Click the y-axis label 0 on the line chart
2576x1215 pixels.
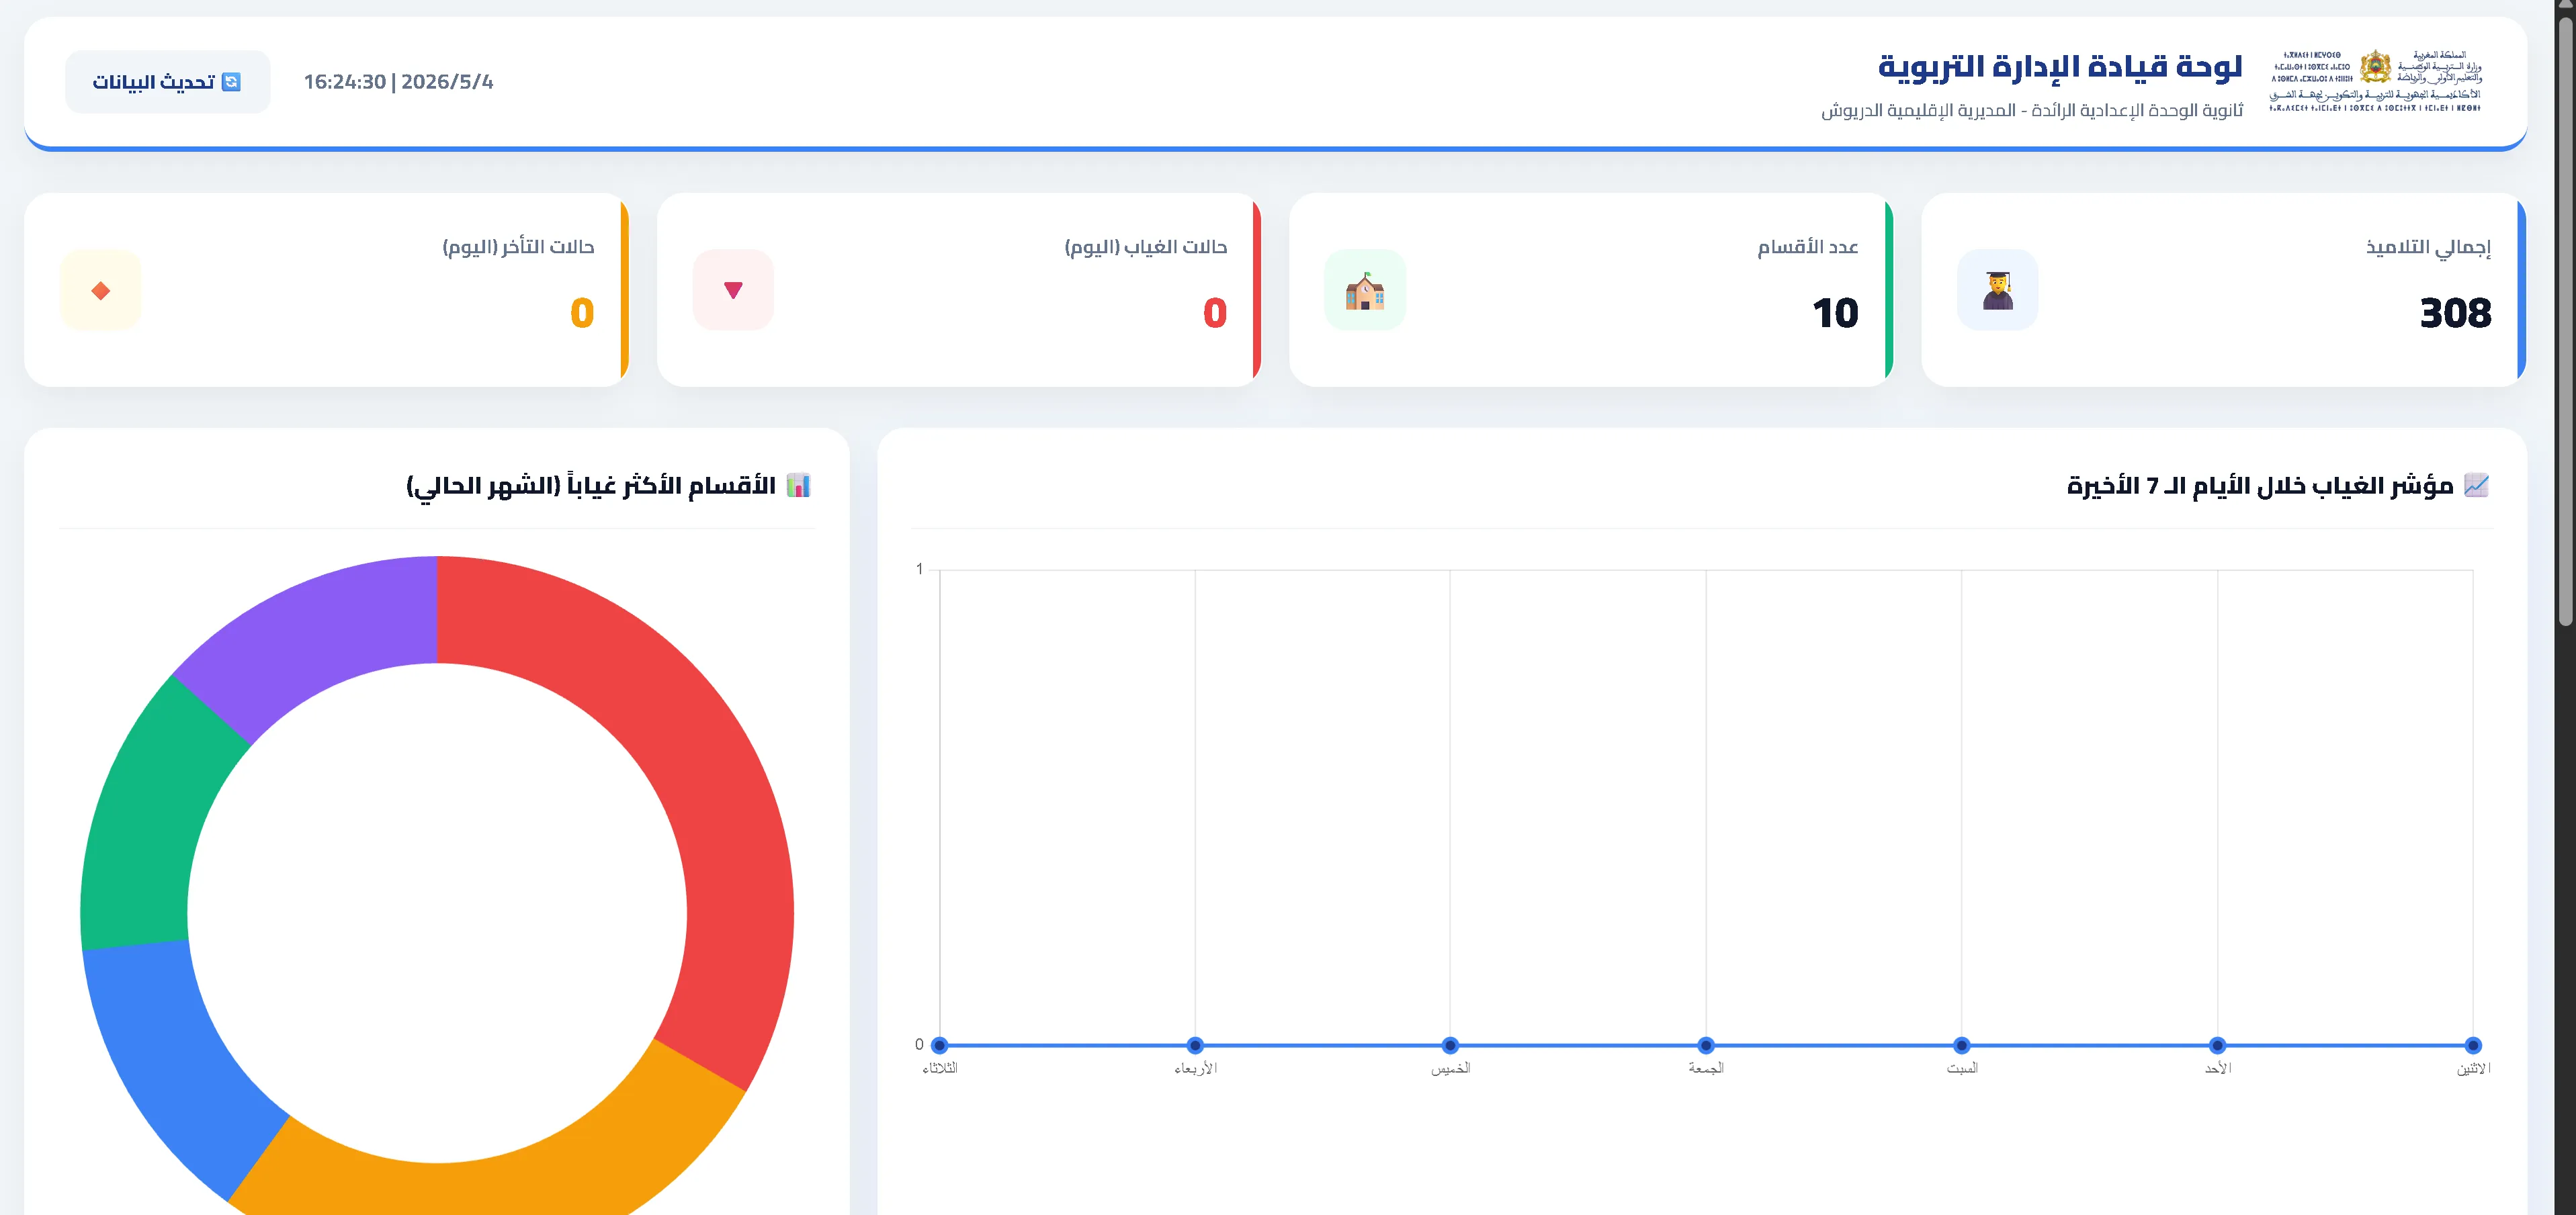[919, 1045]
